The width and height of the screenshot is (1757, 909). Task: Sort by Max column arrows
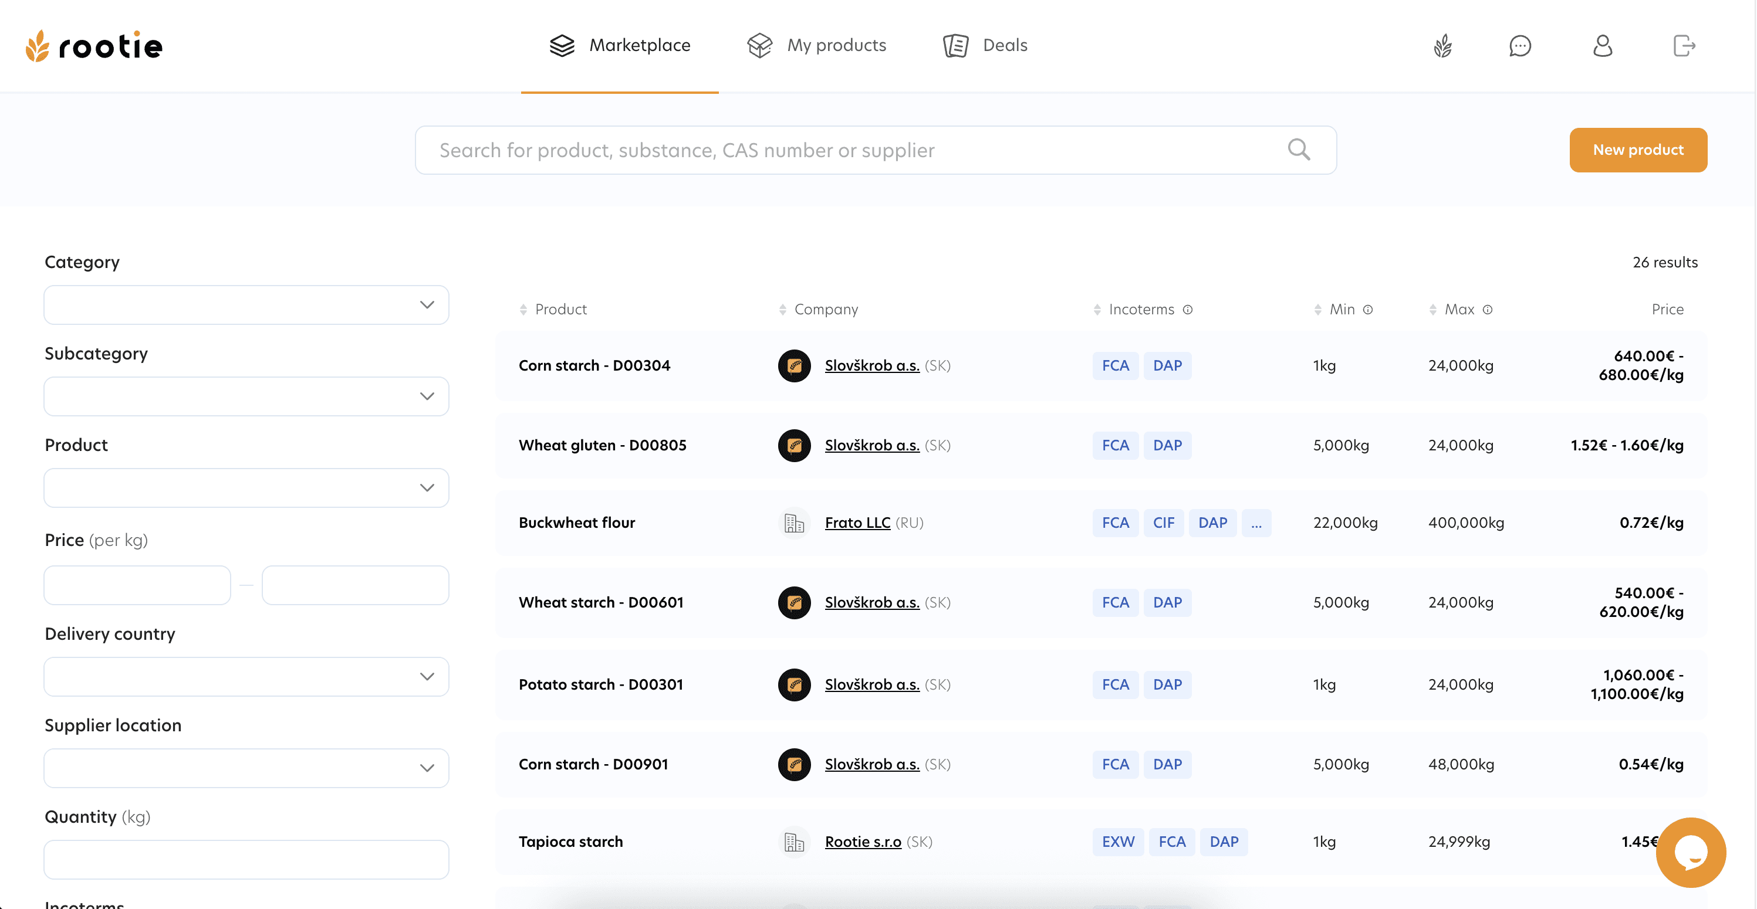click(1432, 310)
